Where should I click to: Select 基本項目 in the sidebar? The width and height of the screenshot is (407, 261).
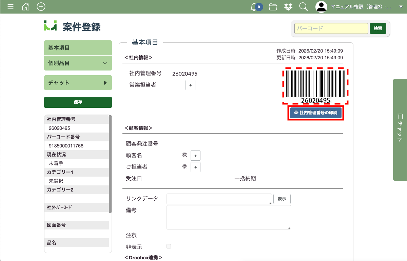tap(78, 48)
